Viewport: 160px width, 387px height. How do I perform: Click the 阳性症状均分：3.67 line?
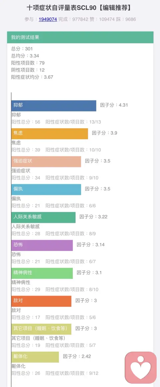[x=32, y=77]
